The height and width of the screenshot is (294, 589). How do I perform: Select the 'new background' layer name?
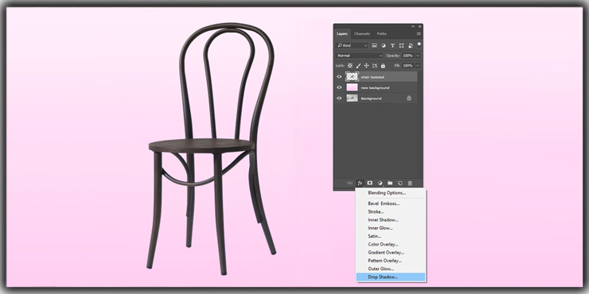pyautogui.click(x=375, y=87)
